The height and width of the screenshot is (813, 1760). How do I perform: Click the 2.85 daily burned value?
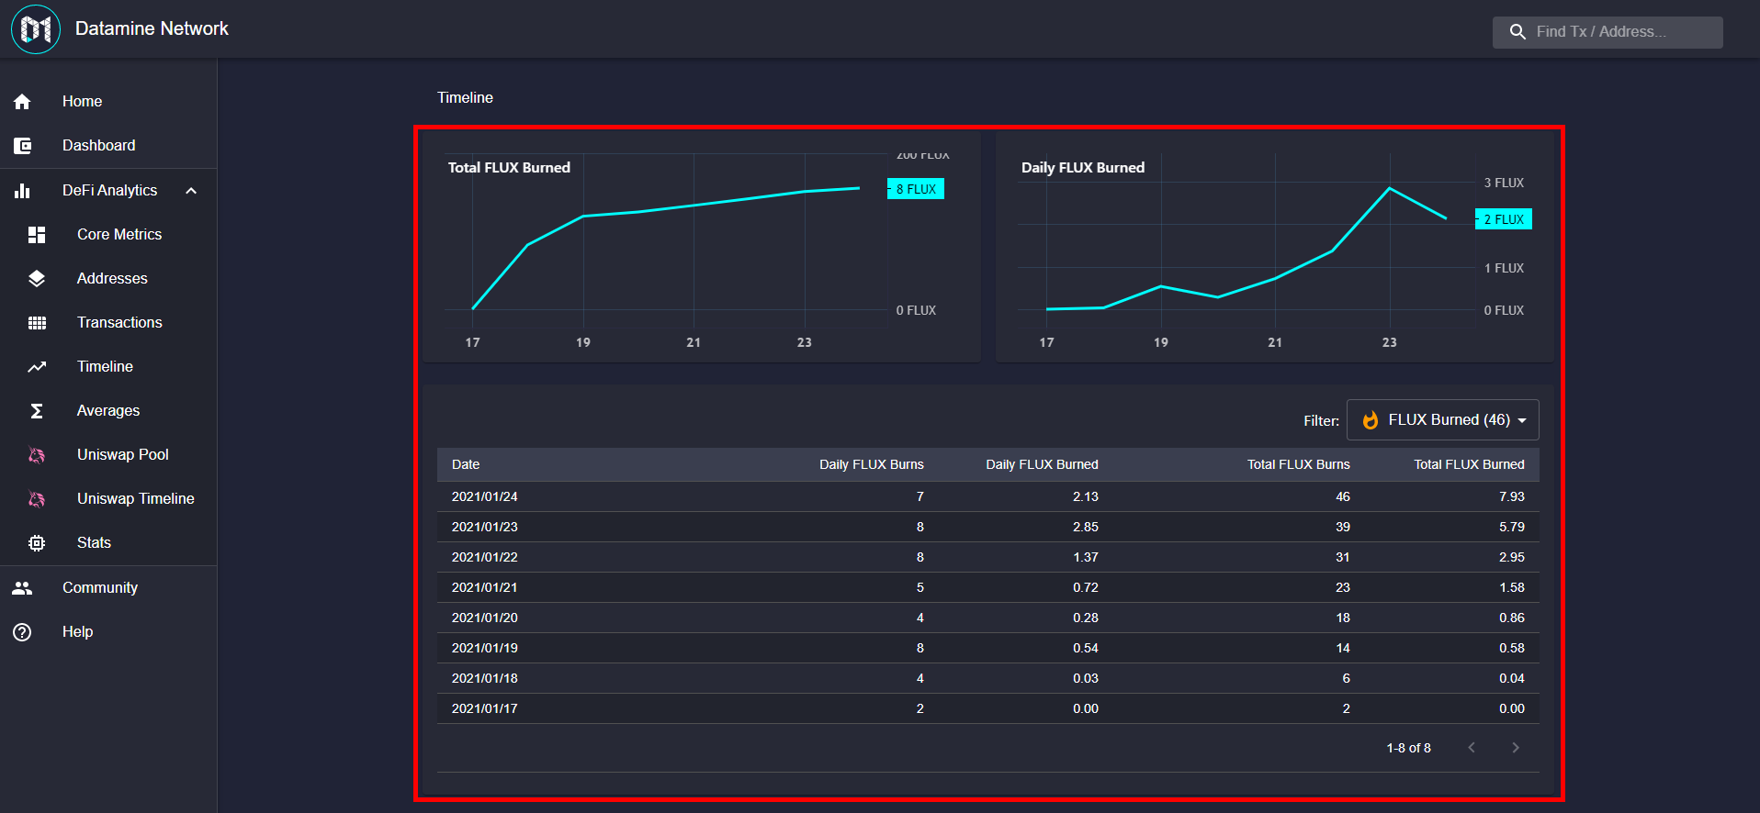(1086, 528)
